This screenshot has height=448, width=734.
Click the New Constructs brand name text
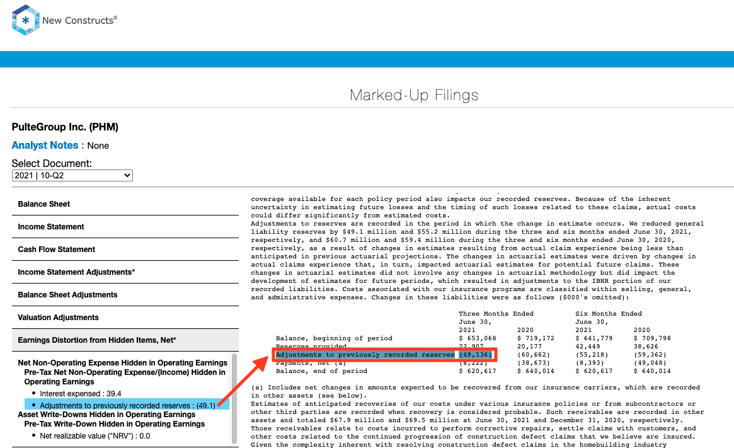click(x=79, y=20)
